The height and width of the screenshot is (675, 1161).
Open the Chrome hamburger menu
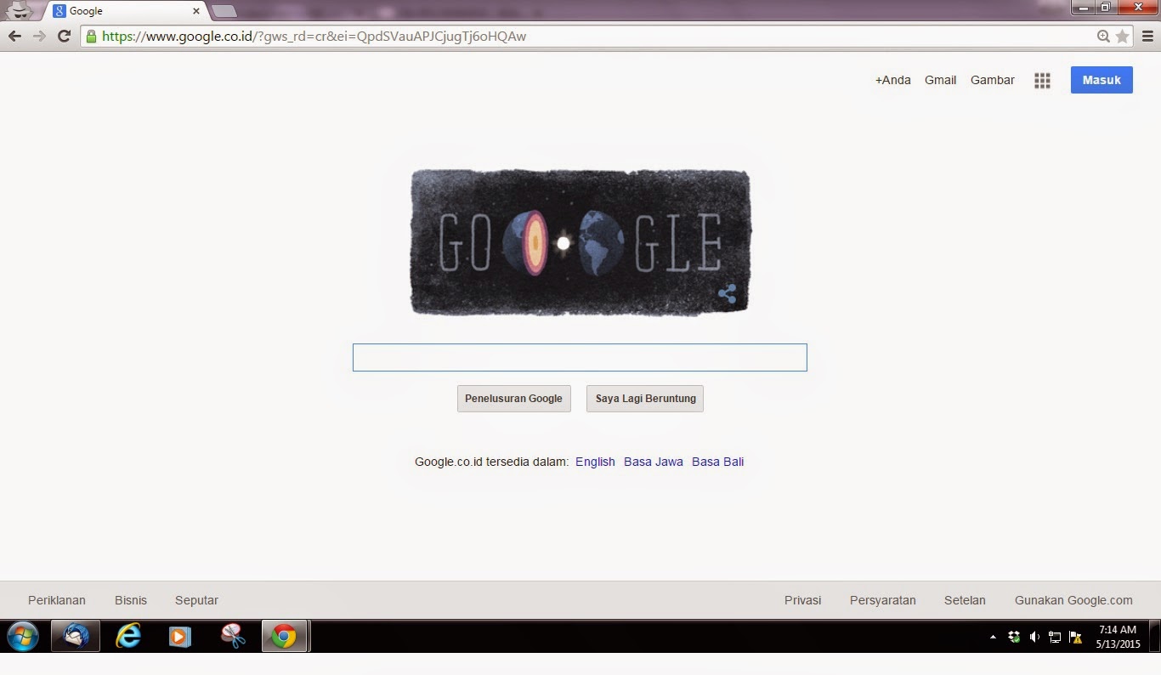pos(1147,37)
